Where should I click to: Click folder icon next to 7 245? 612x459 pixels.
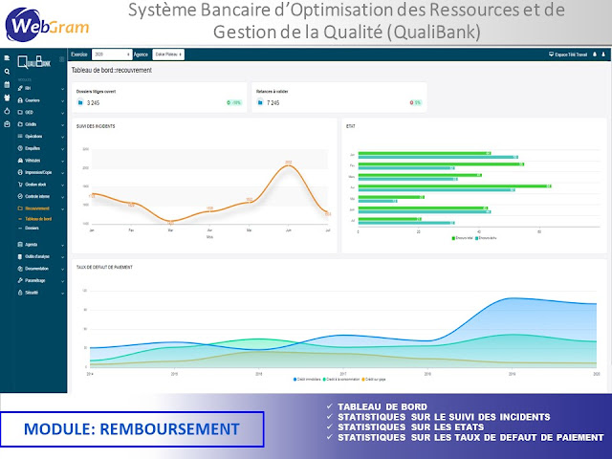click(260, 102)
